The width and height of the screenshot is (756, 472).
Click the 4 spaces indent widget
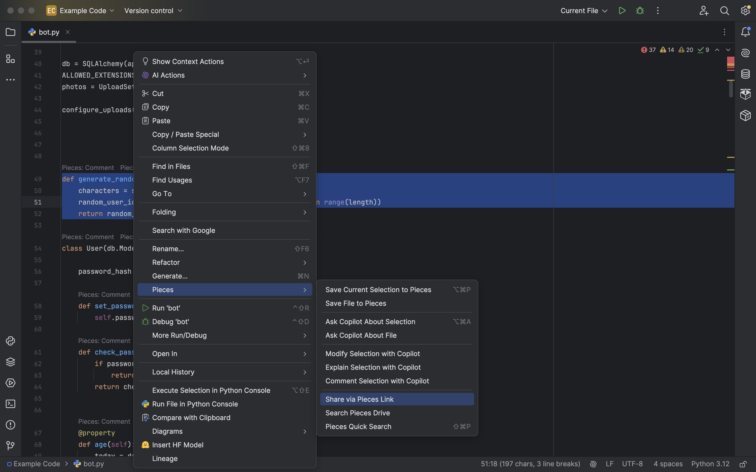click(668, 464)
